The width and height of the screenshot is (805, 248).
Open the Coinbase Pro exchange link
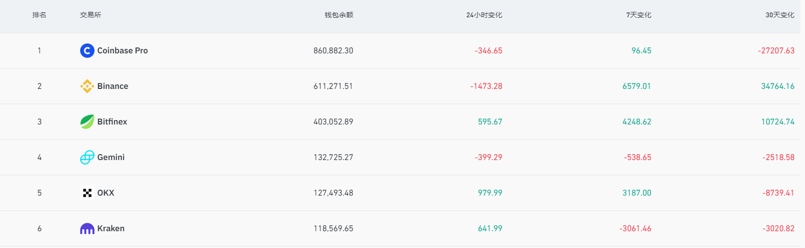(122, 50)
